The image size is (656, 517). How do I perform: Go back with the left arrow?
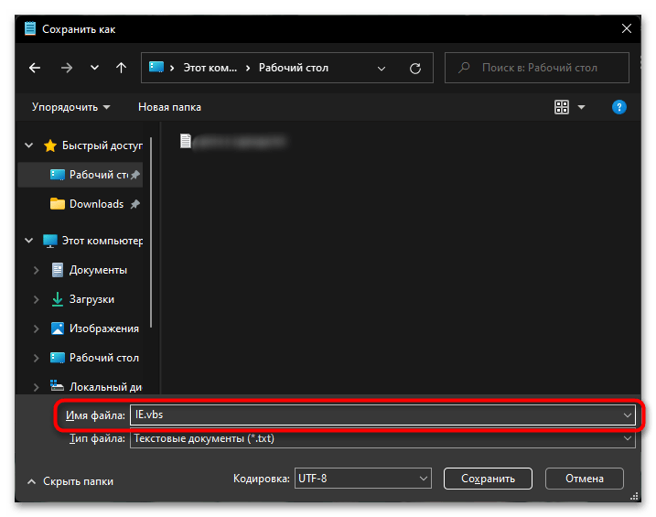click(x=35, y=68)
